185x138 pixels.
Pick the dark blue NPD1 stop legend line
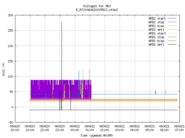coord(172,37)
